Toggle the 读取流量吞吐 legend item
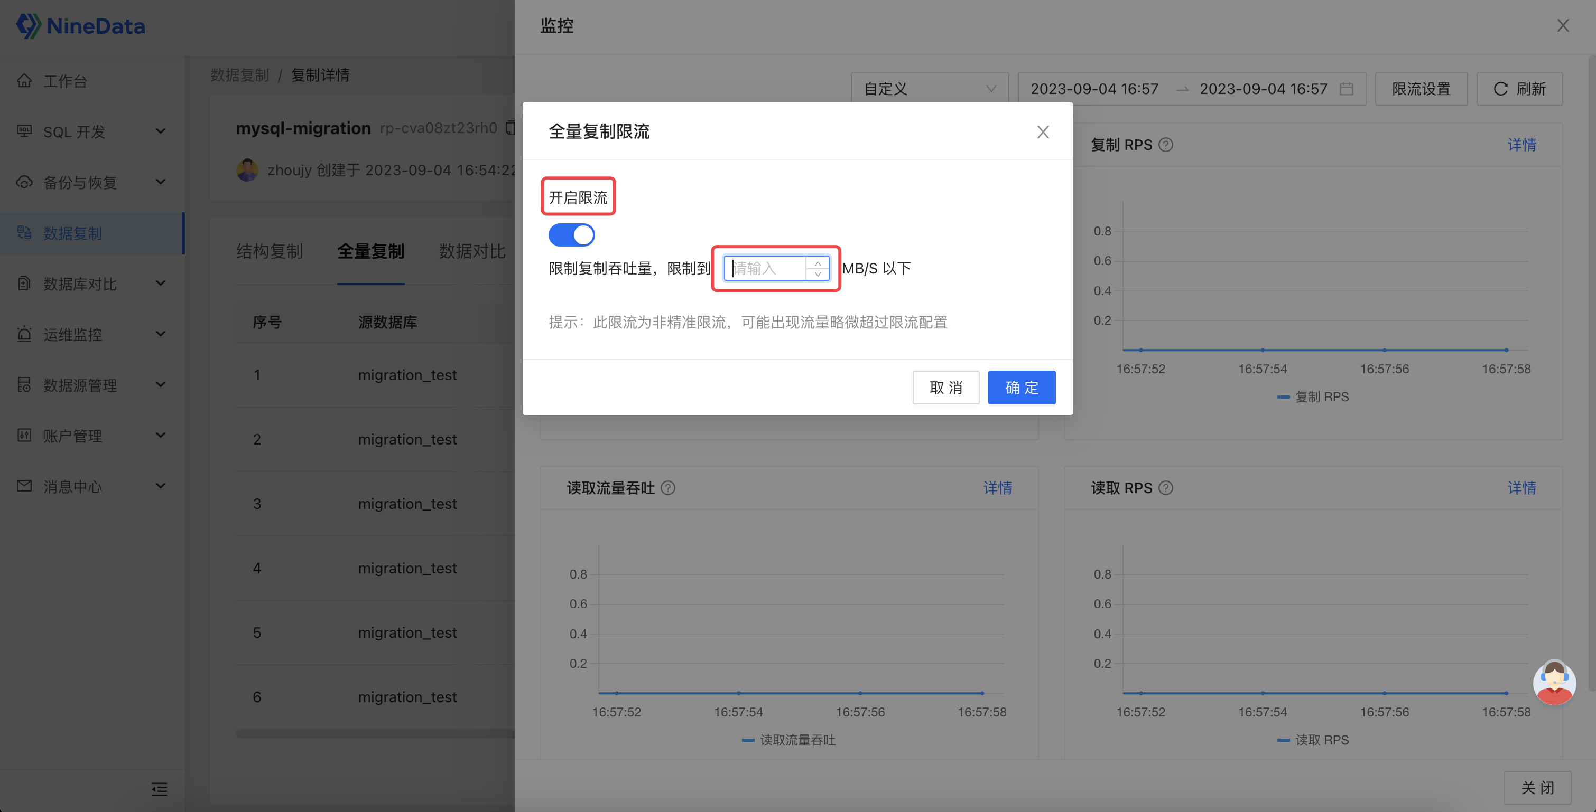This screenshot has height=812, width=1596. pos(788,740)
